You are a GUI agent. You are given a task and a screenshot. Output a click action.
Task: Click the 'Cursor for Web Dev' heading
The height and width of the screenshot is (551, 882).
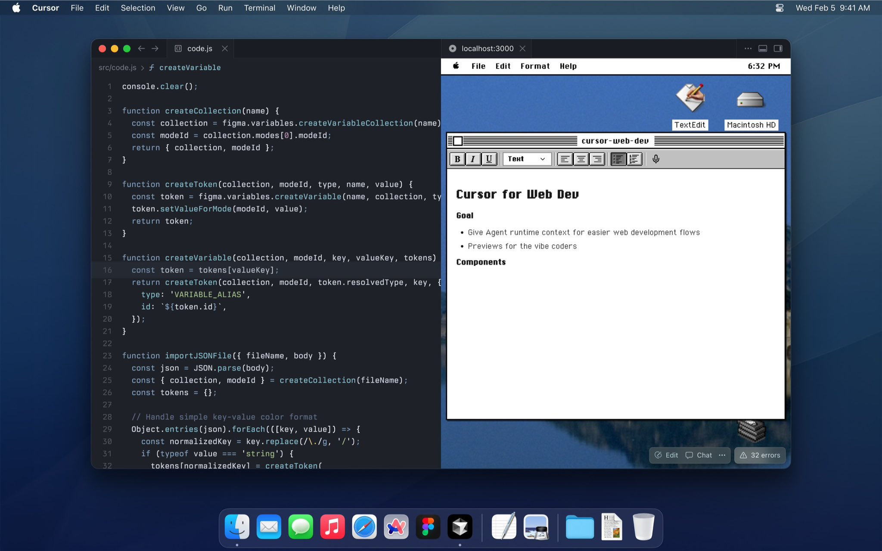coord(517,195)
